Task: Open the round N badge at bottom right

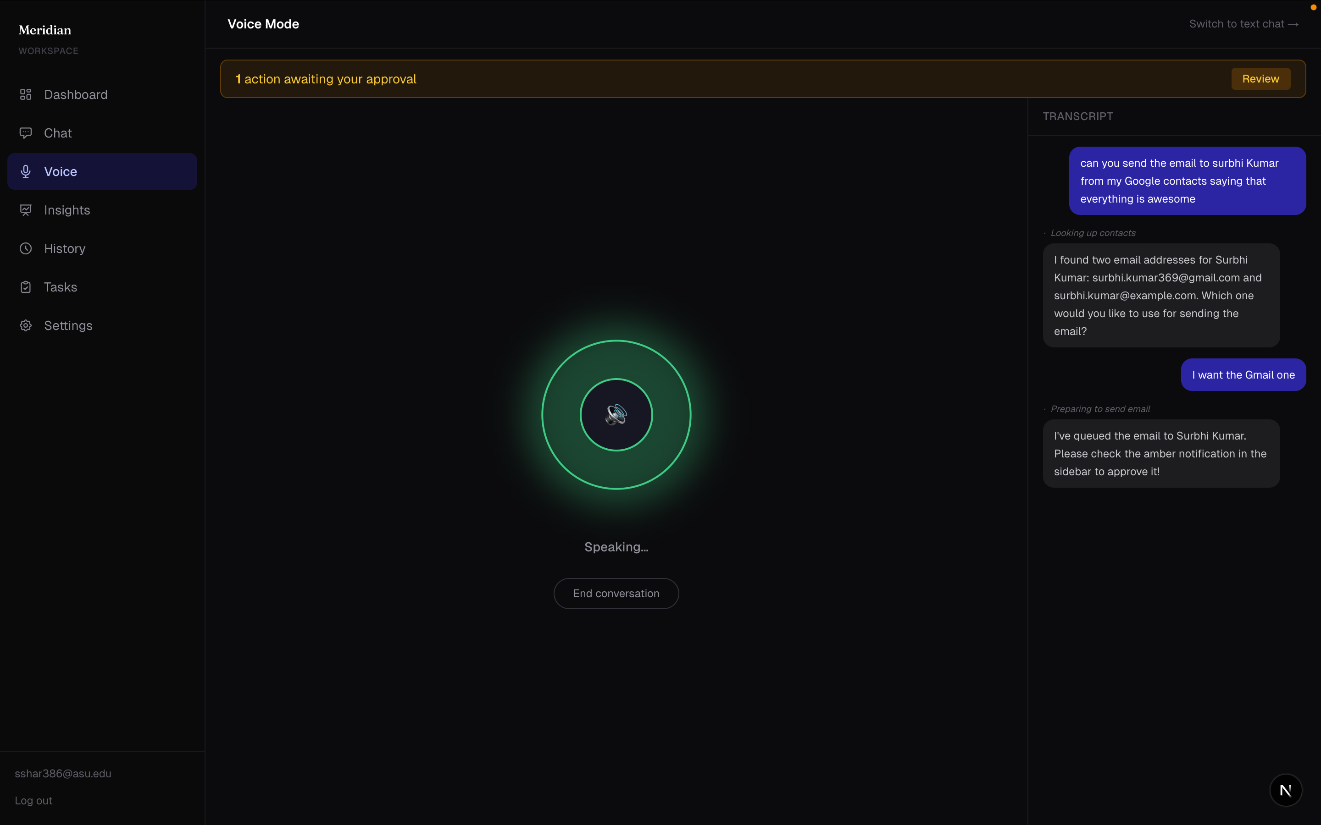Action: (x=1286, y=790)
